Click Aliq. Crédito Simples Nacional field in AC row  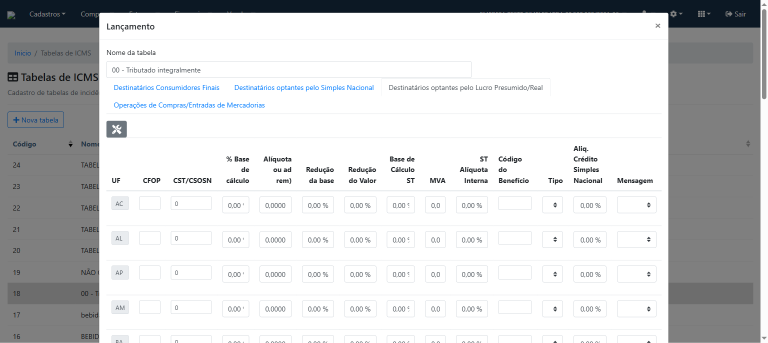(590, 205)
